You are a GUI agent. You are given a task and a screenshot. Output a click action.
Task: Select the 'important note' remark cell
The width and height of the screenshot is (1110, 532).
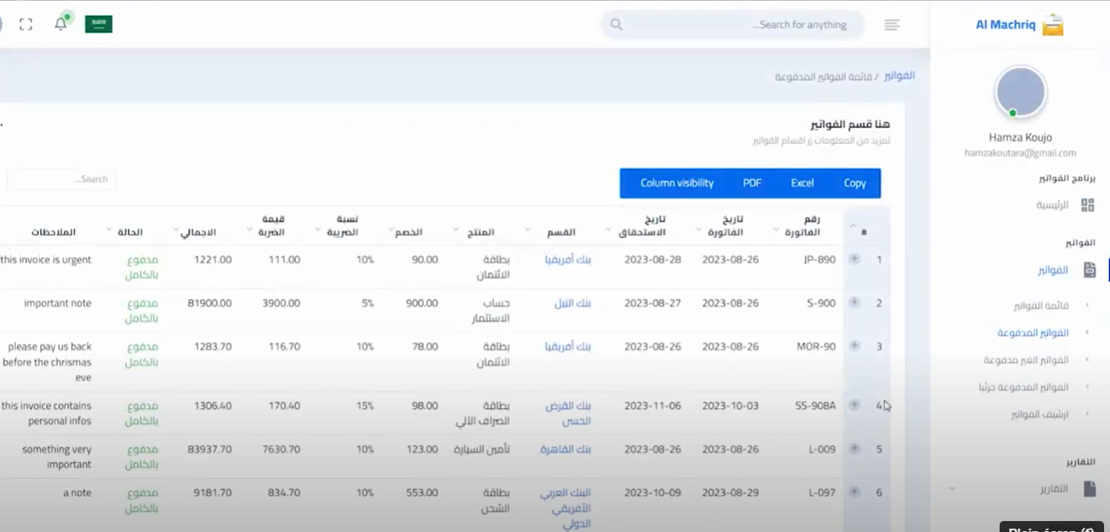pos(57,303)
